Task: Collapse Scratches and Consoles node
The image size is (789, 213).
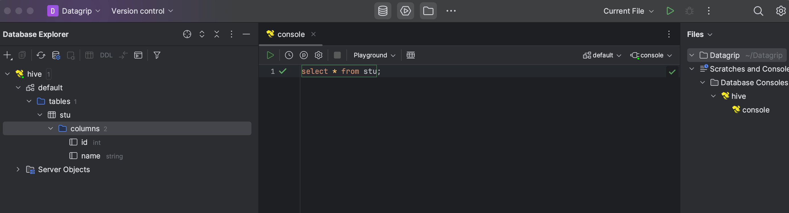Action: point(692,69)
